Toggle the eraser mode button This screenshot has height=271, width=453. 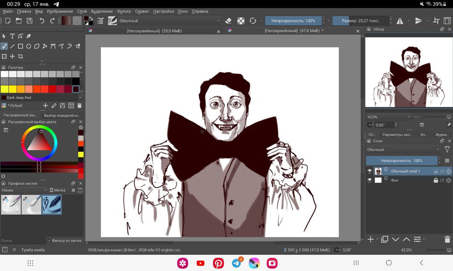tap(228, 21)
